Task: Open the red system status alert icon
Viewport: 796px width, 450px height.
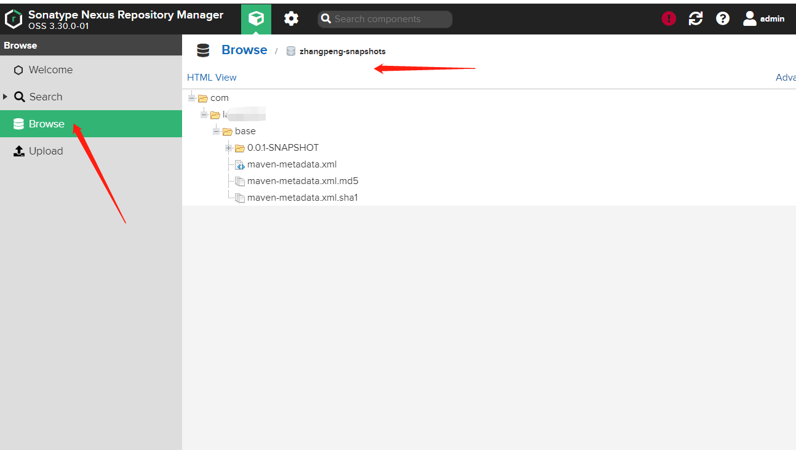Action: [669, 19]
